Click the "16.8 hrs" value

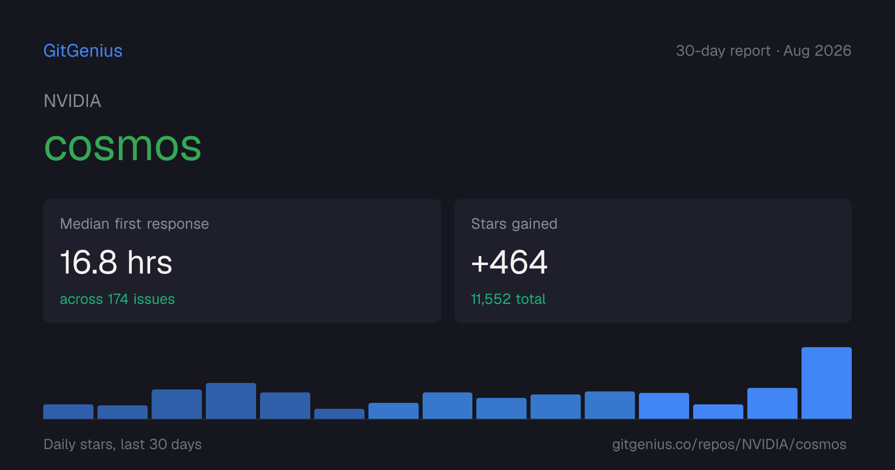click(116, 262)
